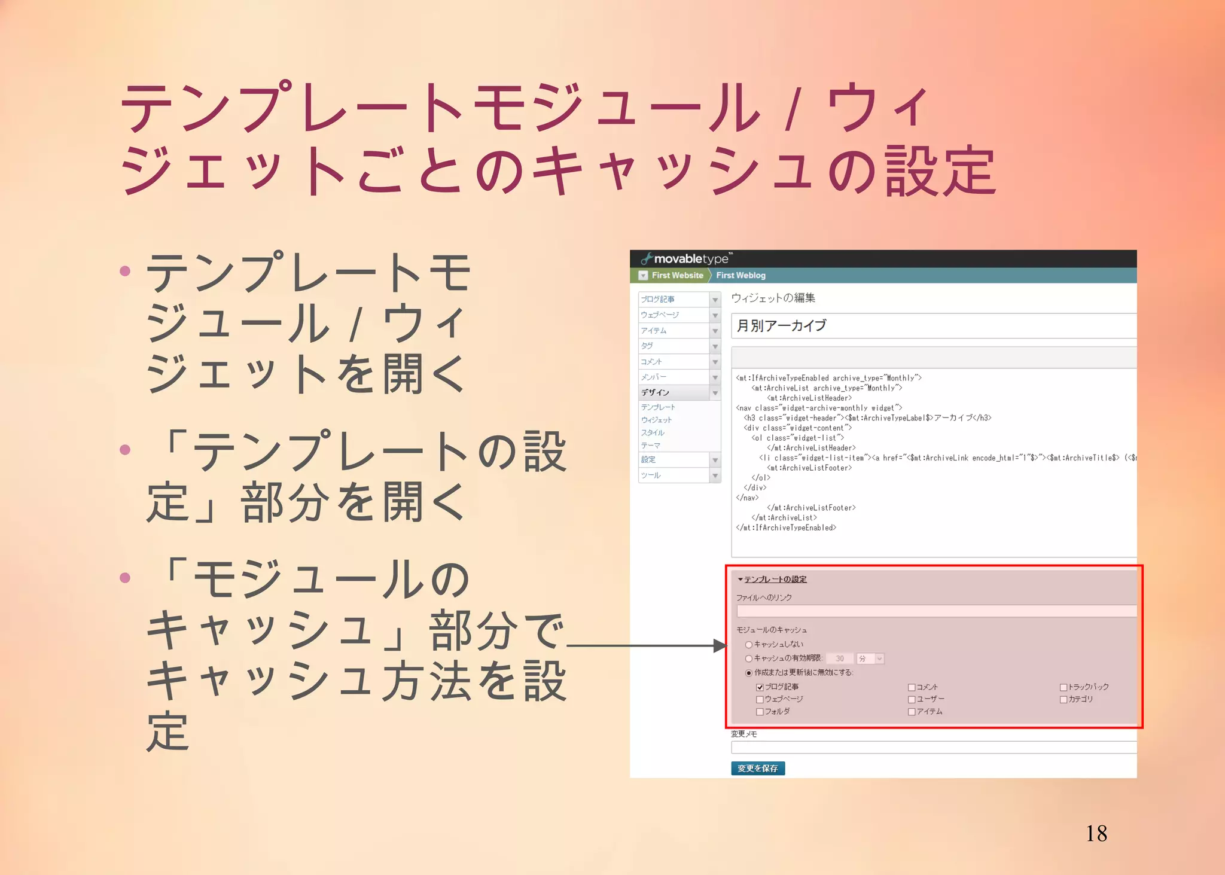Expand the タグ menu arrow

(715, 346)
